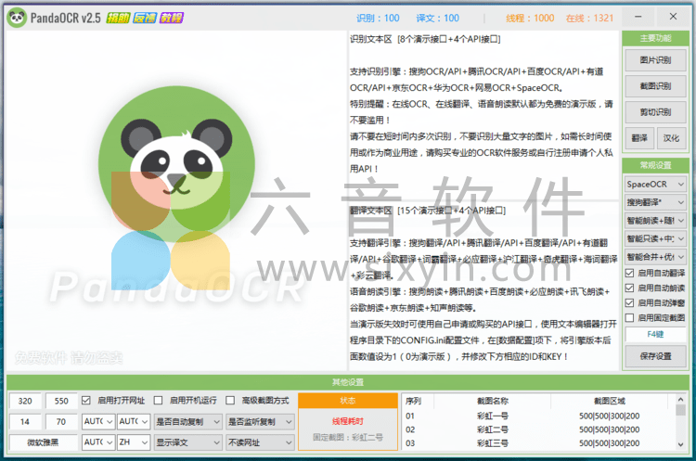
Task: Click the 识别:100 counter
Action: point(378,19)
